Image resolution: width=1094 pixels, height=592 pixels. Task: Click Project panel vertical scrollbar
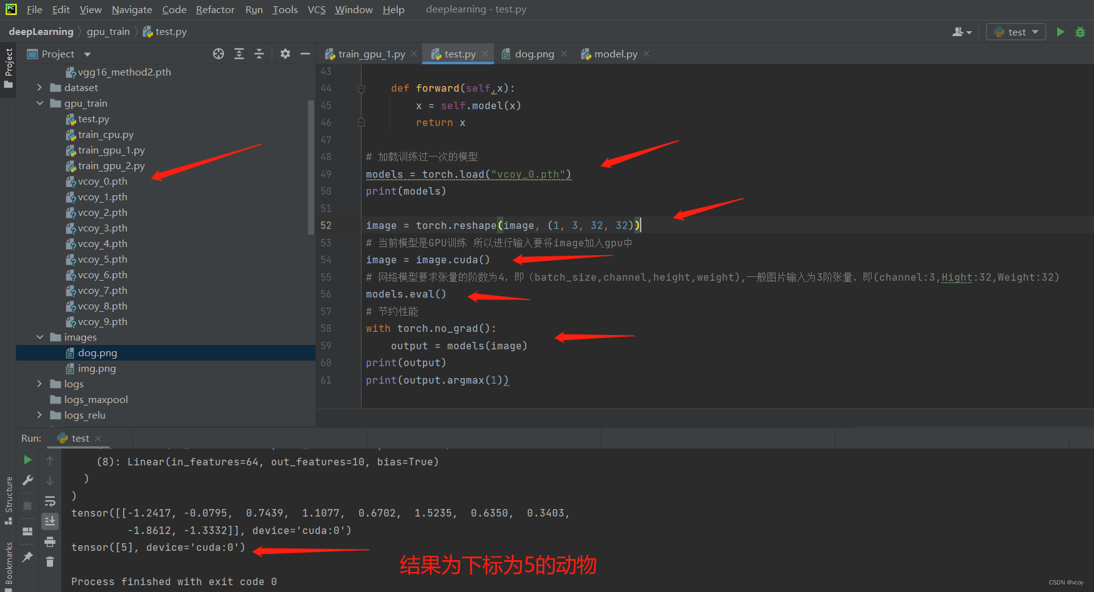[x=311, y=167]
